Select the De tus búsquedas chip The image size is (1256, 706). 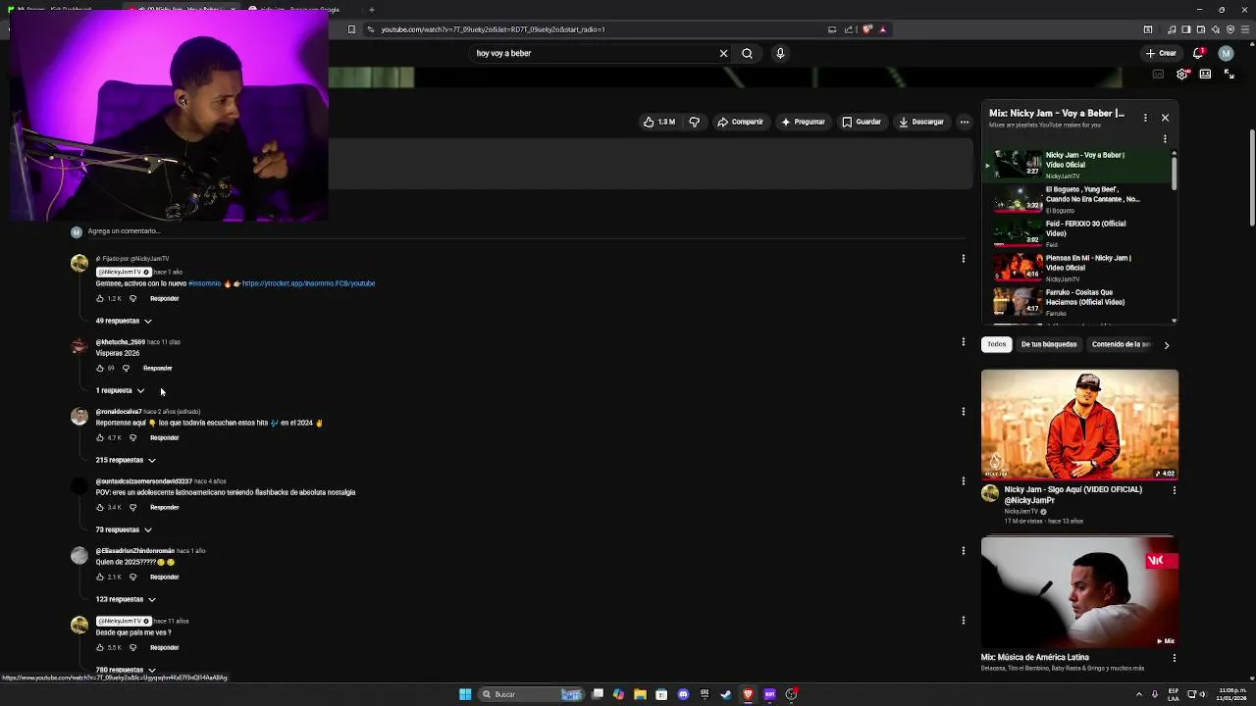click(x=1049, y=344)
